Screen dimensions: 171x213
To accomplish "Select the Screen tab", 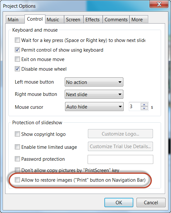I will pos(73,20).
